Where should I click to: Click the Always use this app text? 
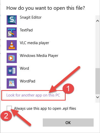pos(45,108)
